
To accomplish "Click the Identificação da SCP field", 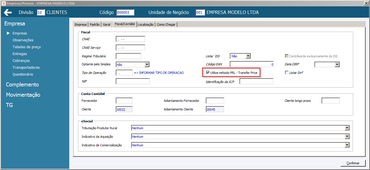I will click(257, 81).
